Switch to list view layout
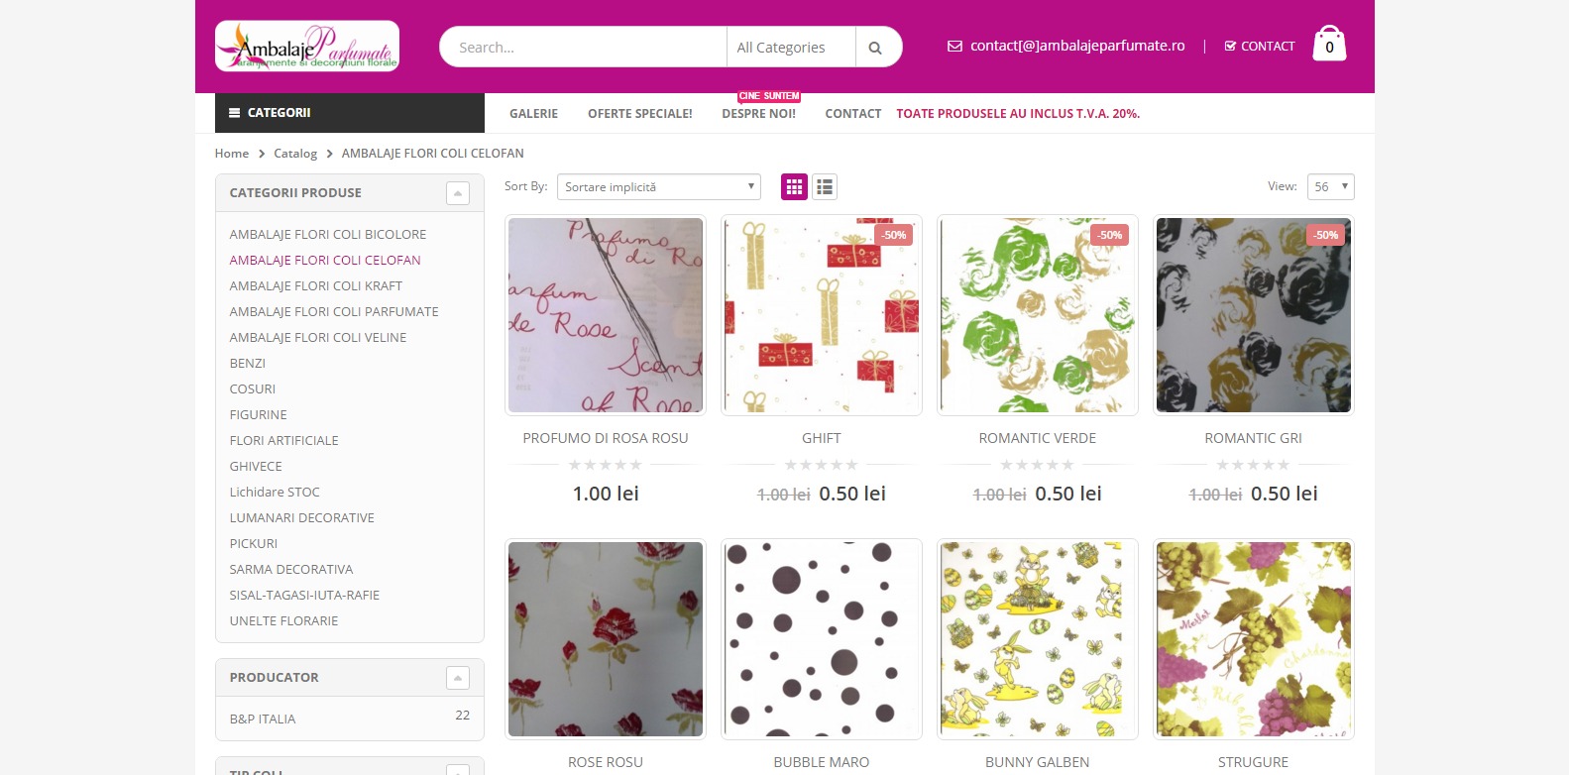The width and height of the screenshot is (1569, 775). click(825, 186)
